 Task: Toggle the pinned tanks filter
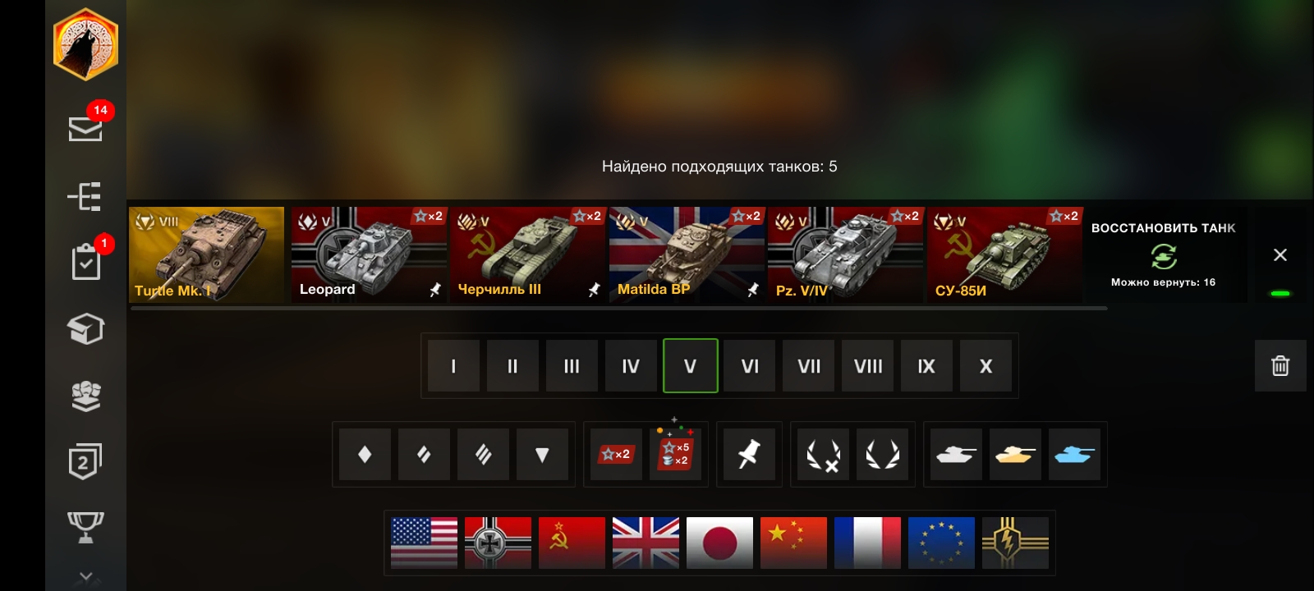(x=748, y=454)
